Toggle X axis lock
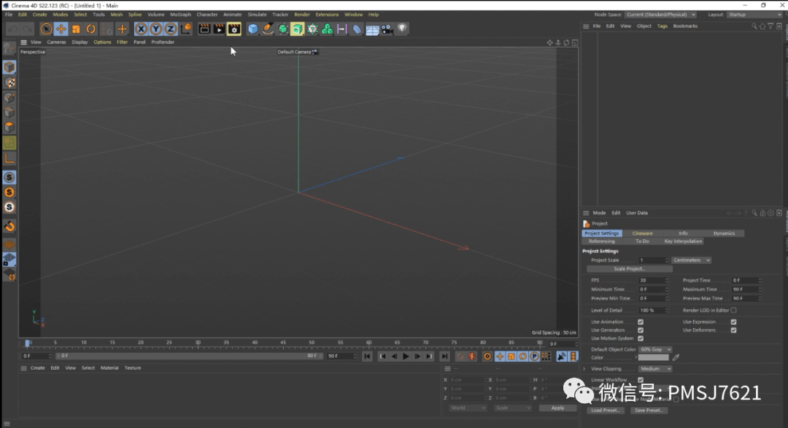This screenshot has width=788, height=428. pyautogui.click(x=142, y=29)
